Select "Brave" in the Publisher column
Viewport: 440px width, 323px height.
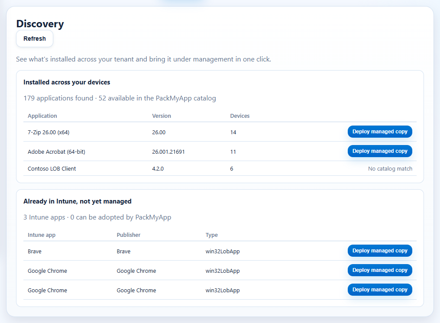[123, 252]
